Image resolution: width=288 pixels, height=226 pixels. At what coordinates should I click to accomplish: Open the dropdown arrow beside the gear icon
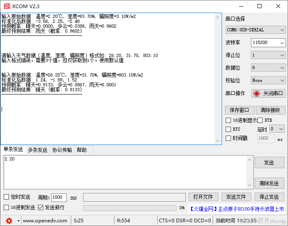[x=18, y=221]
